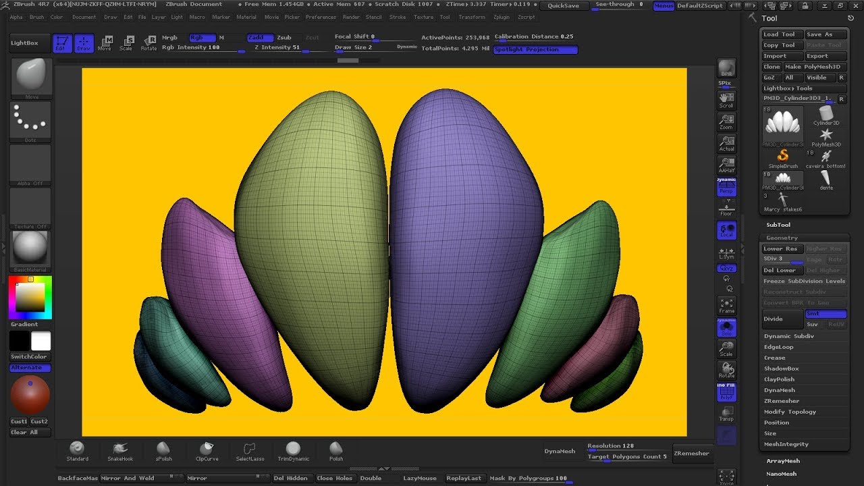Screen dimensions: 864x486
Task: Click the Divide button
Action: tap(782, 319)
